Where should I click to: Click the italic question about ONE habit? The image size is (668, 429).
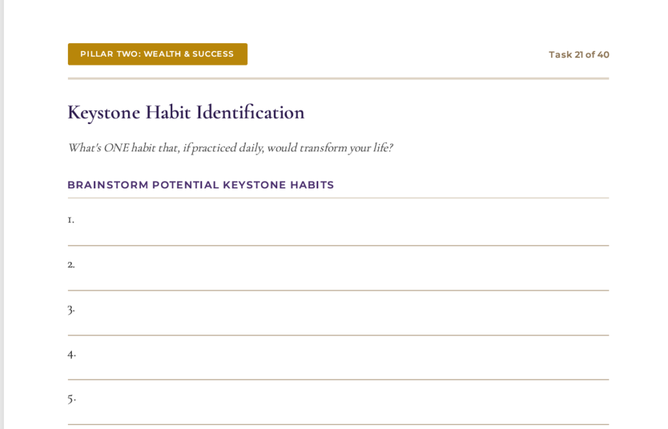(x=230, y=147)
